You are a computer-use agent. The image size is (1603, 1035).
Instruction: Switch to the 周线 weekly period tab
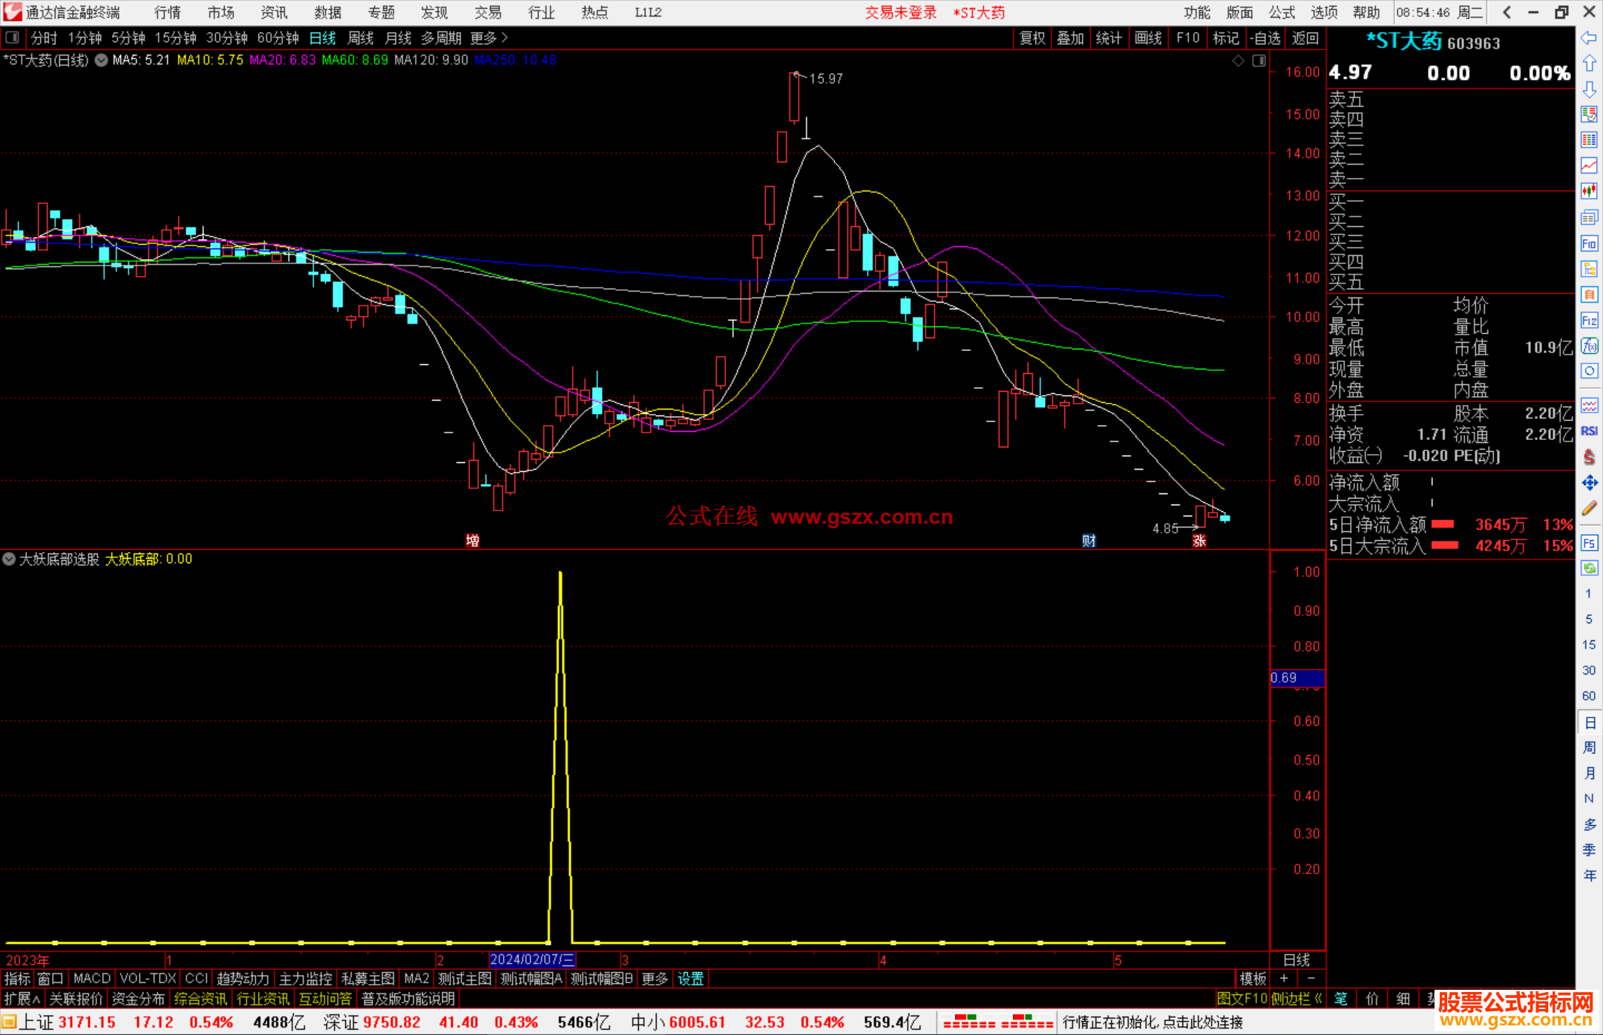[360, 38]
